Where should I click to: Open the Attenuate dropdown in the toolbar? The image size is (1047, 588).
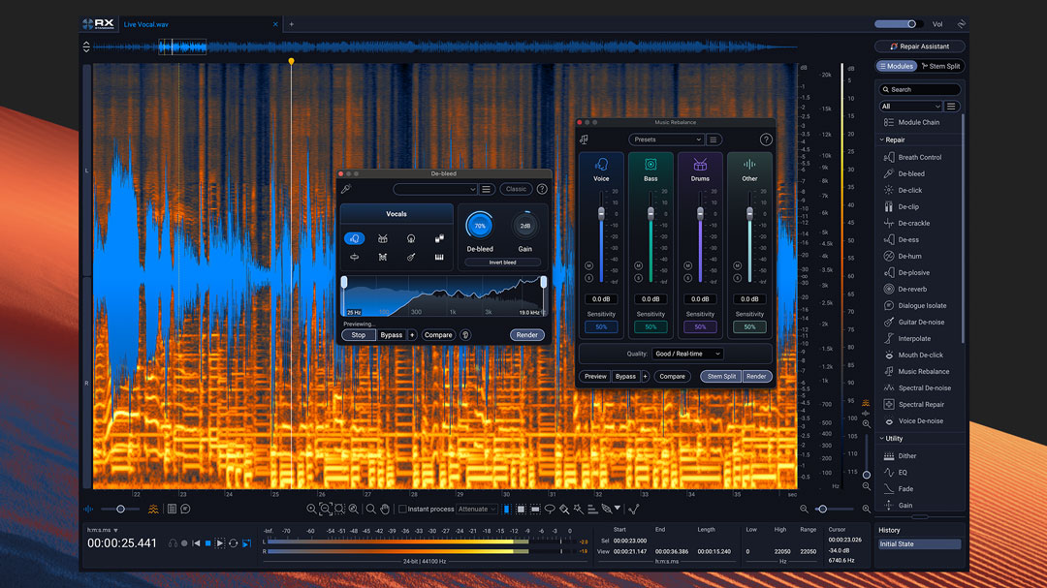pyautogui.click(x=477, y=511)
